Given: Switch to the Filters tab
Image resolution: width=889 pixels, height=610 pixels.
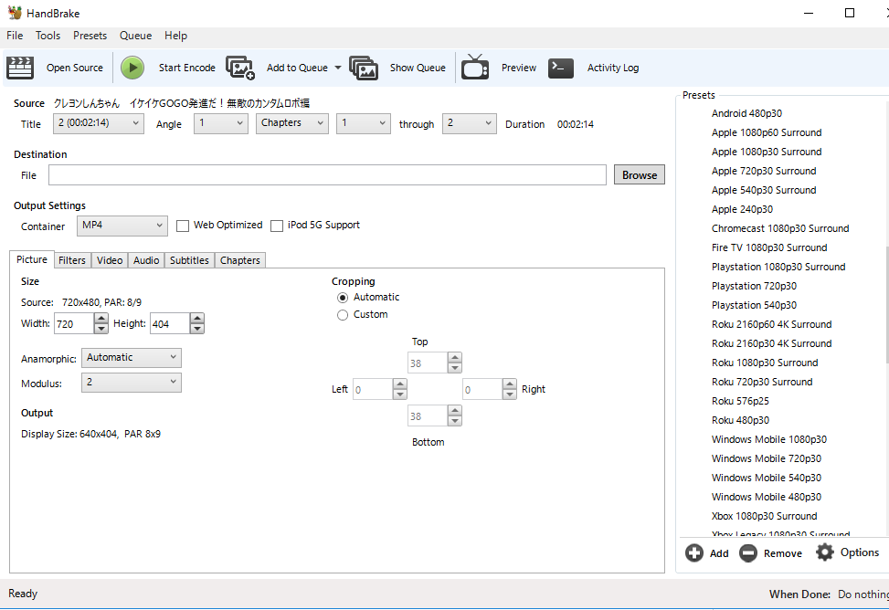Looking at the screenshot, I should 72,260.
